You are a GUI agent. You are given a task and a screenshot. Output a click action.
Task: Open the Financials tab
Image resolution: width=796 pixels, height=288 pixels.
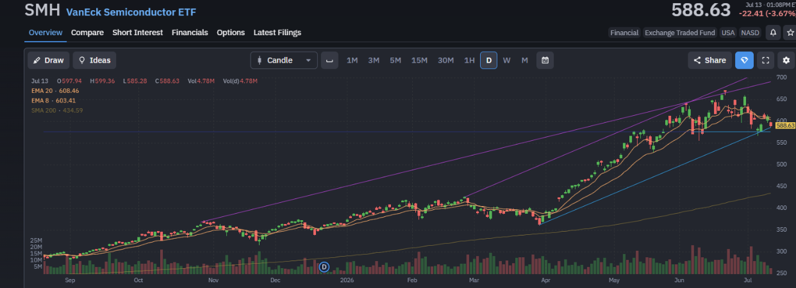tap(190, 33)
